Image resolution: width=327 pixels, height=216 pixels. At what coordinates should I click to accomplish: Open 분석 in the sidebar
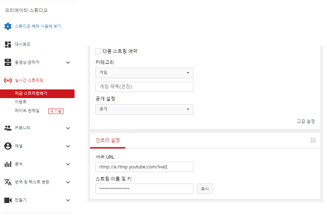[x=19, y=164]
